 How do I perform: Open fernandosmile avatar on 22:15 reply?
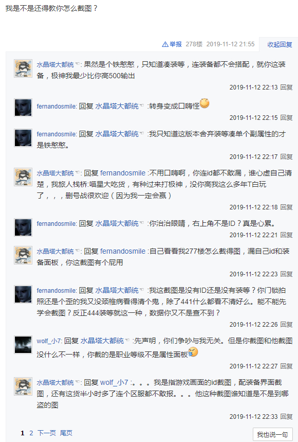(23, 108)
